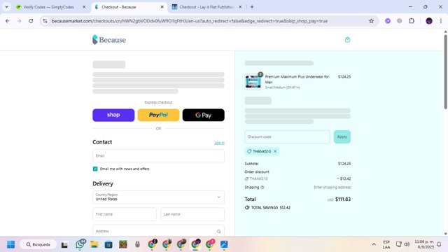Screen dimensions: 448x252
Task: Open the browser extensions puzzle icon
Action: click(x=412, y=21)
